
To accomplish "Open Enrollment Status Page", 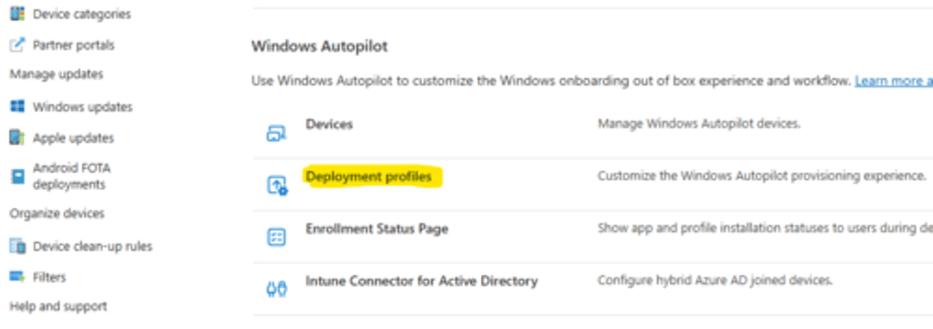I will point(377,228).
